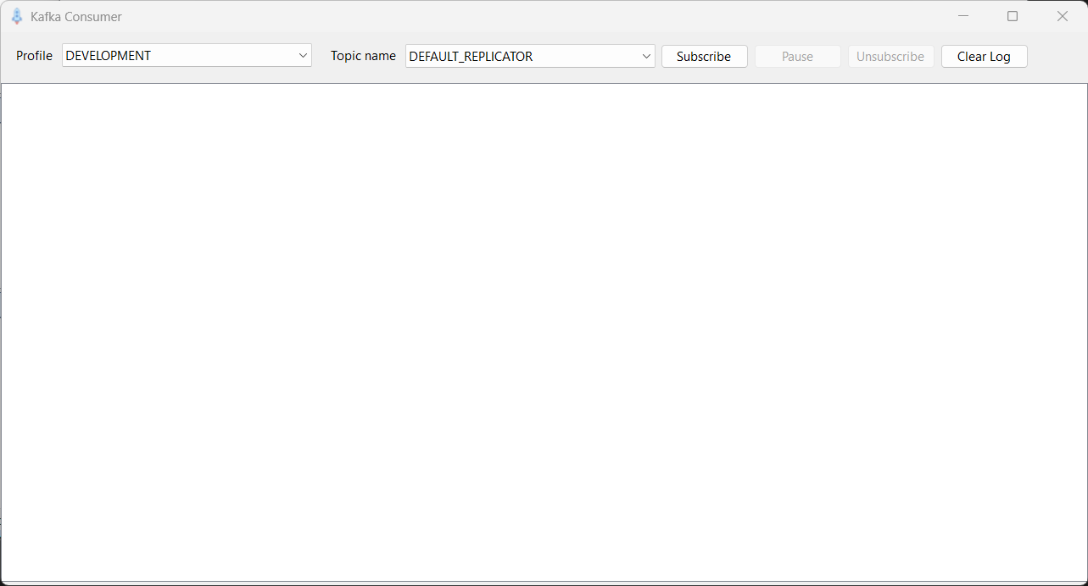This screenshot has width=1088, height=586.
Task: Click the DEVELOPMENT profile selection arrow
Action: click(x=304, y=55)
